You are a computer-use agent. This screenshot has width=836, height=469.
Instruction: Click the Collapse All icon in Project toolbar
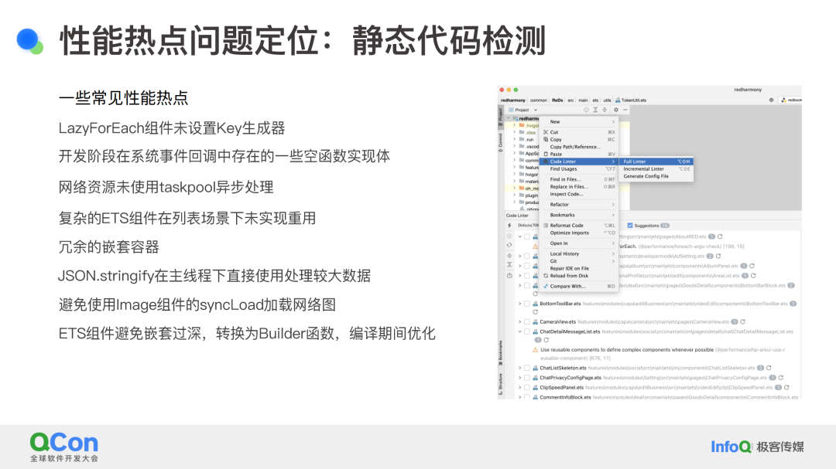pos(605,110)
